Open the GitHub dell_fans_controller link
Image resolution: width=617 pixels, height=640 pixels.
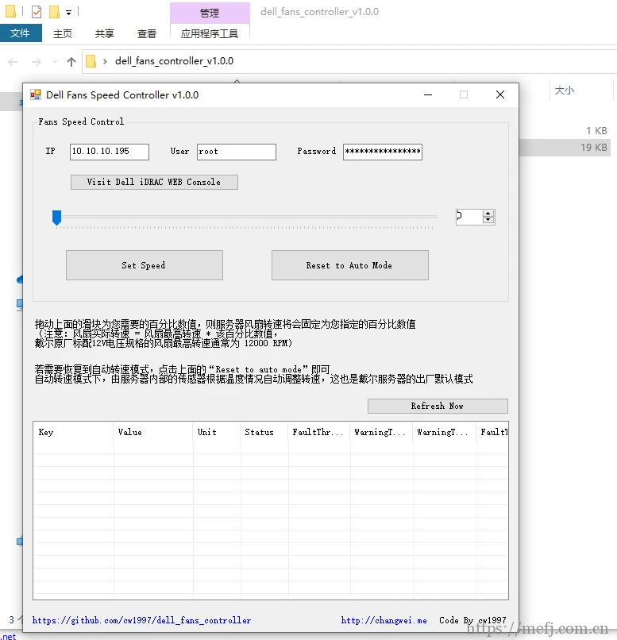[141, 620]
